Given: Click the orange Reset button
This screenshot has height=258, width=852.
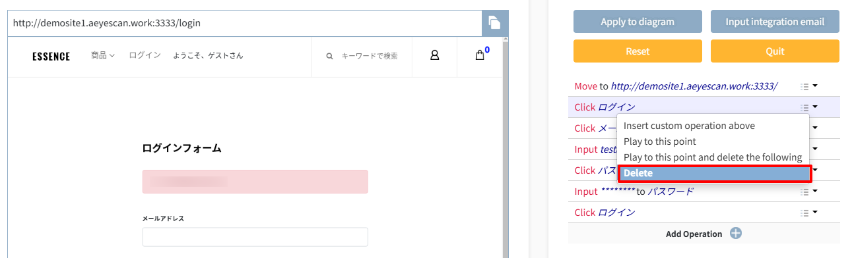Looking at the screenshot, I should pos(638,51).
